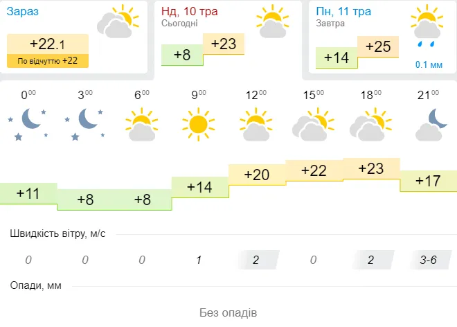Click the 0.1 мм precipitation amount
The width and height of the screenshot is (457, 327).
[x=429, y=64]
